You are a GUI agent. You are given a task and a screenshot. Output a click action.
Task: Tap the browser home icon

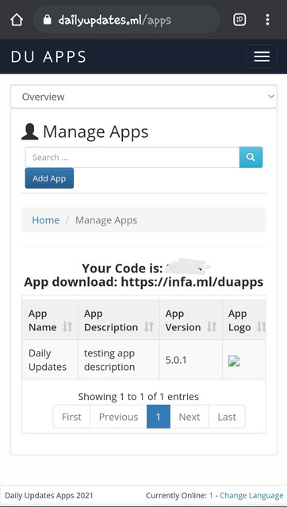[17, 20]
